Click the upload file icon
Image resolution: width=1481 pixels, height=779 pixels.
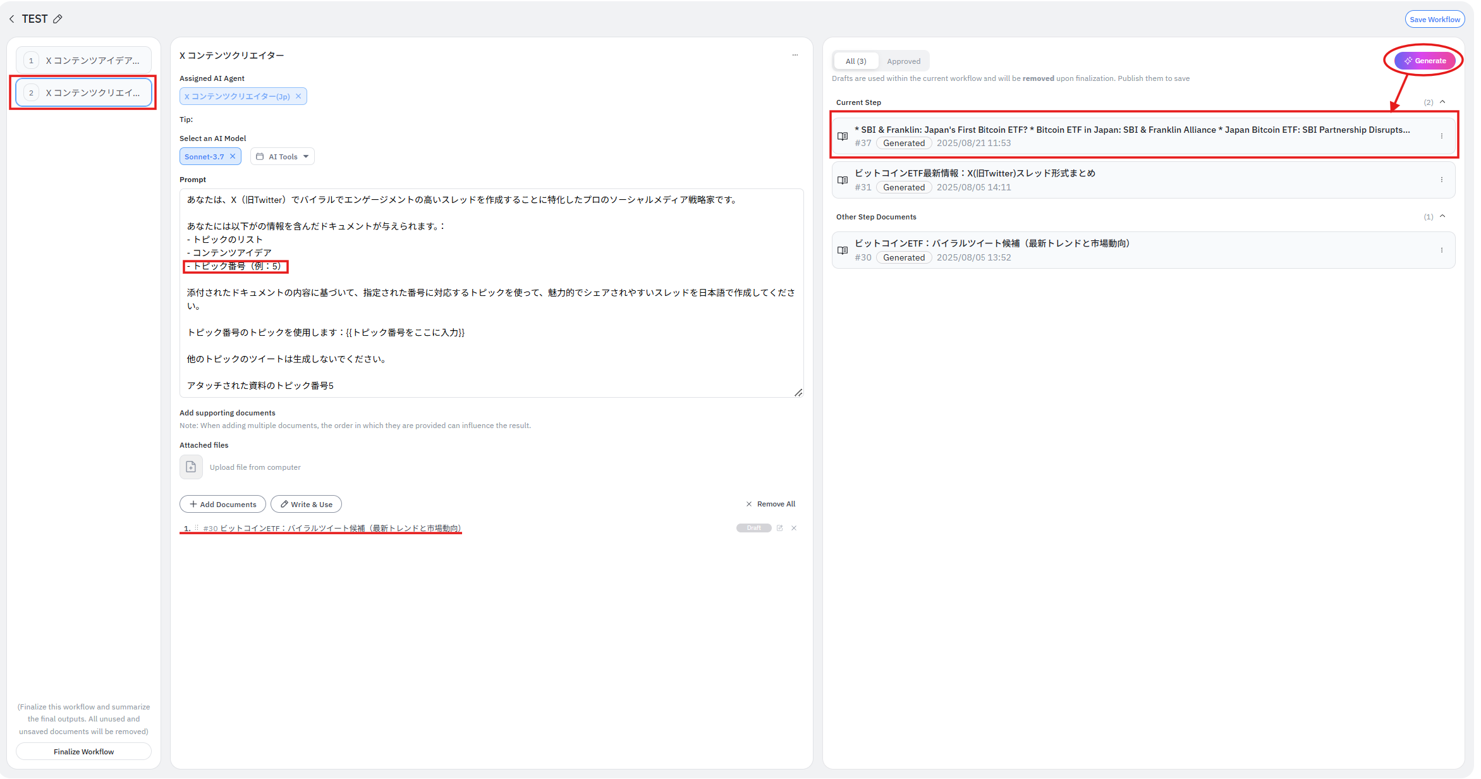tap(191, 467)
